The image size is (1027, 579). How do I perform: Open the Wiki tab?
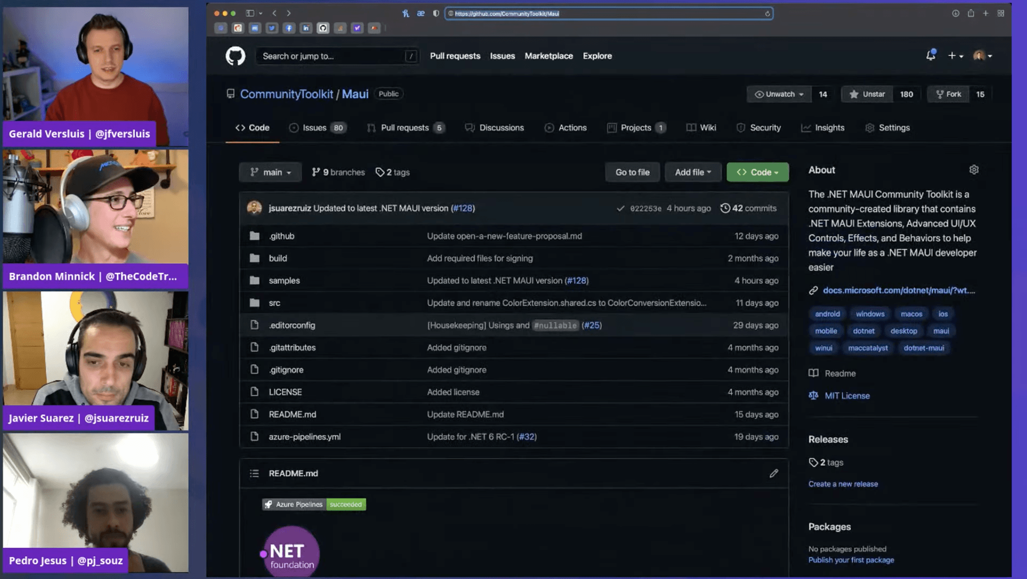pyautogui.click(x=701, y=128)
